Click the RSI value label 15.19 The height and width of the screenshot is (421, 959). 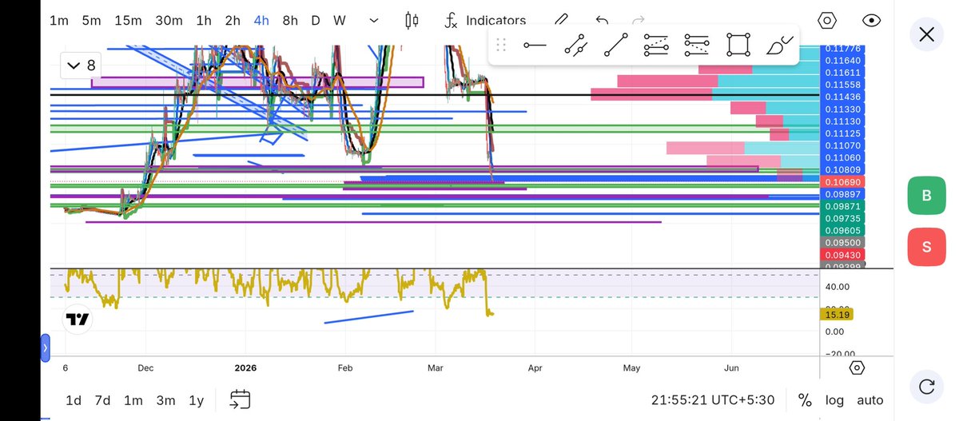coord(838,315)
